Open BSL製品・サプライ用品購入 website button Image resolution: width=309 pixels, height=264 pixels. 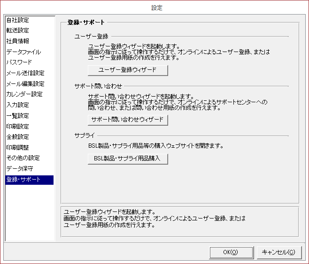coord(128,159)
